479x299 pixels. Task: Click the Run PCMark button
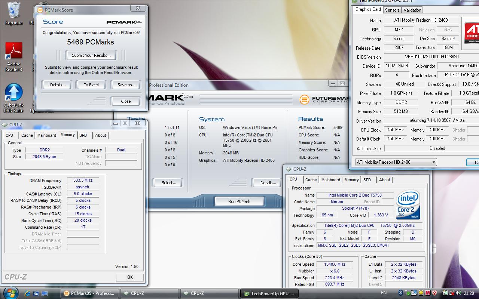(x=239, y=201)
